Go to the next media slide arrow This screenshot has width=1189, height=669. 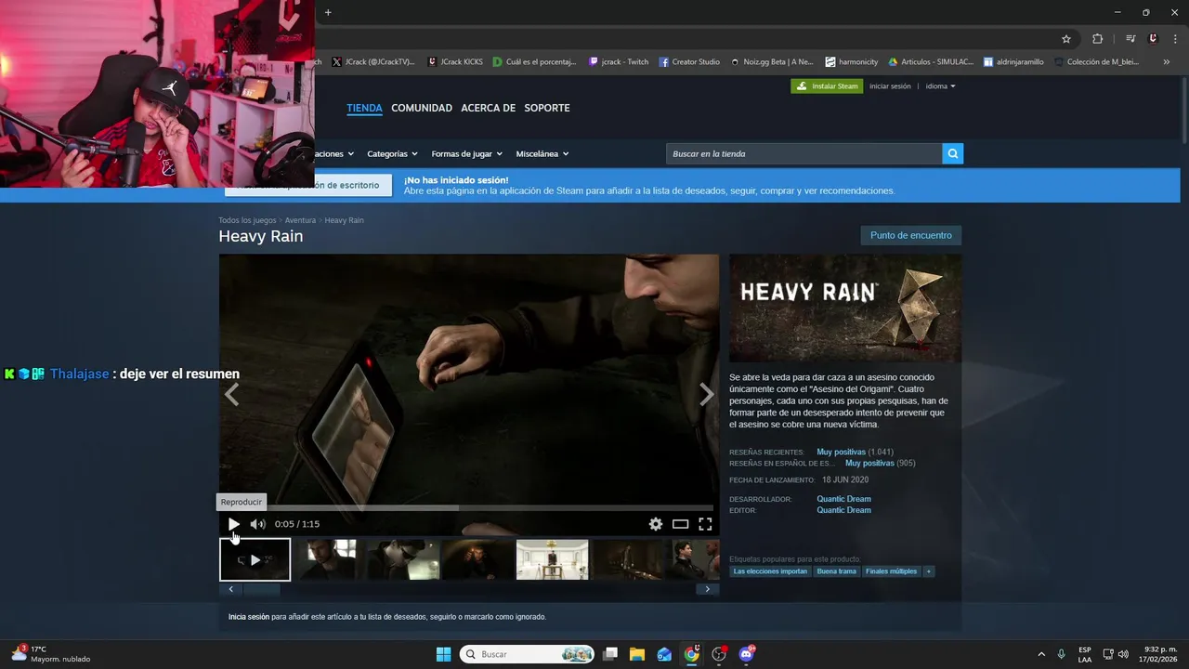[x=706, y=395]
